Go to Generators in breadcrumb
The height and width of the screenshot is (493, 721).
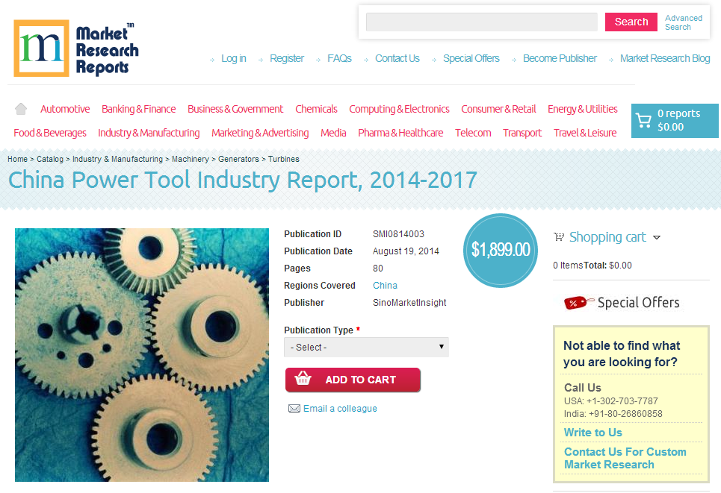[238, 159]
